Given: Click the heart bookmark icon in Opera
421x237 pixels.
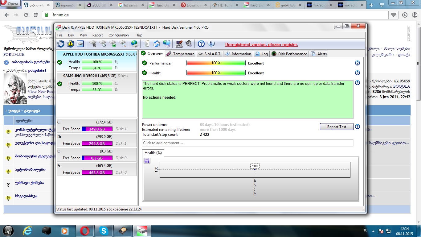Looking at the screenshot, I should coord(394,15).
